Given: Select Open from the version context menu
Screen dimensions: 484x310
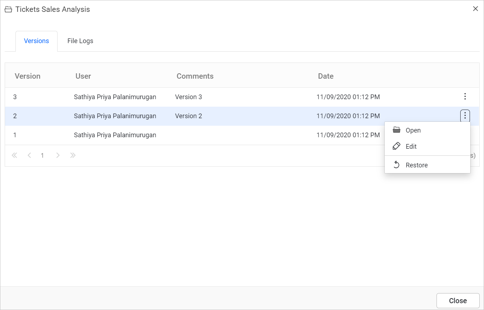Looking at the screenshot, I should point(413,130).
